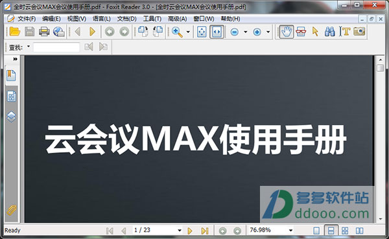This screenshot has height=239, width=389.
Task: Click the Open folder icon in the toolbar
Action: click(x=15, y=32)
